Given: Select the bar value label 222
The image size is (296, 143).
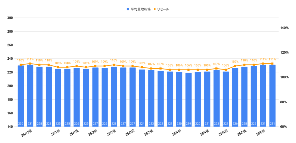Looking at the screenshot, I should (x=160, y=124).
